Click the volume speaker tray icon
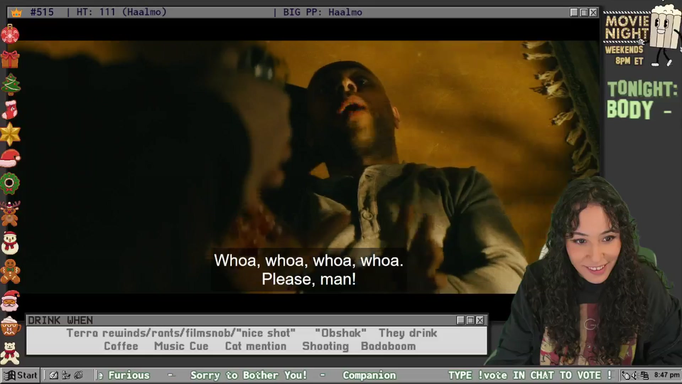 coord(635,375)
